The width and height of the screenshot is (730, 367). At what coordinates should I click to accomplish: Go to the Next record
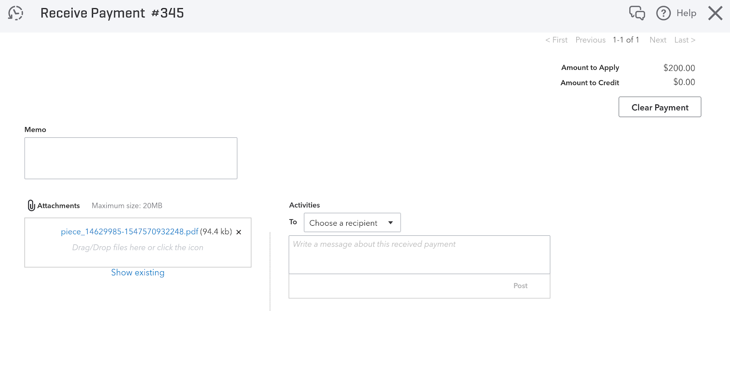(658, 40)
